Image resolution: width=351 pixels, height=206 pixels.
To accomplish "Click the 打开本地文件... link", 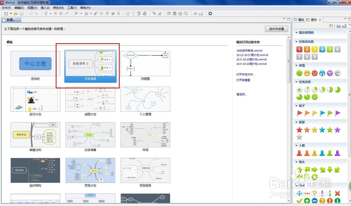I will tap(246, 74).
